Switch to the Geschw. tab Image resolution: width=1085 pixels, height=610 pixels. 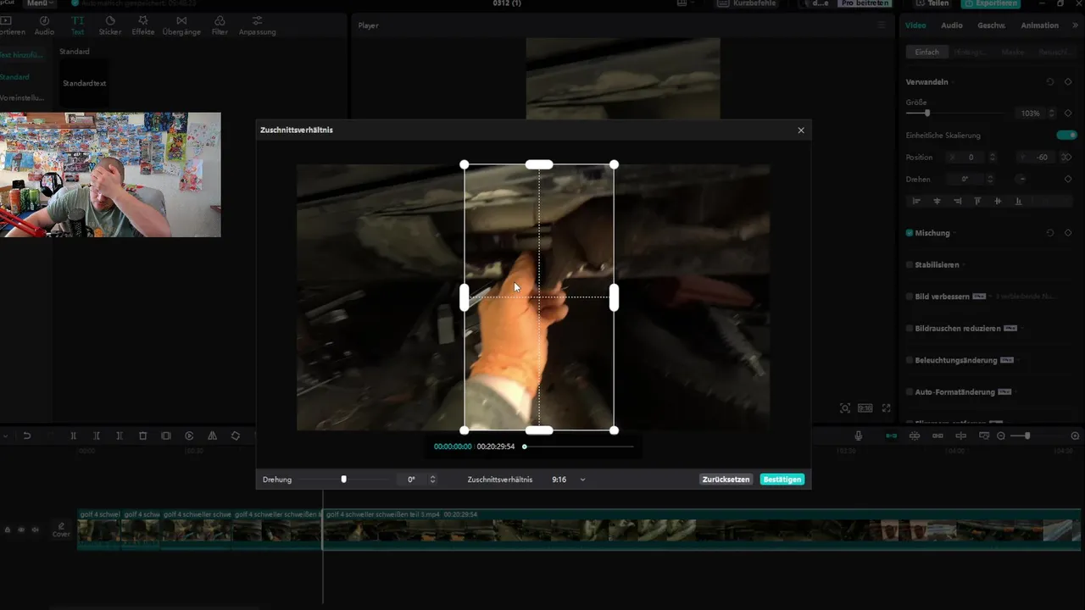click(x=991, y=25)
